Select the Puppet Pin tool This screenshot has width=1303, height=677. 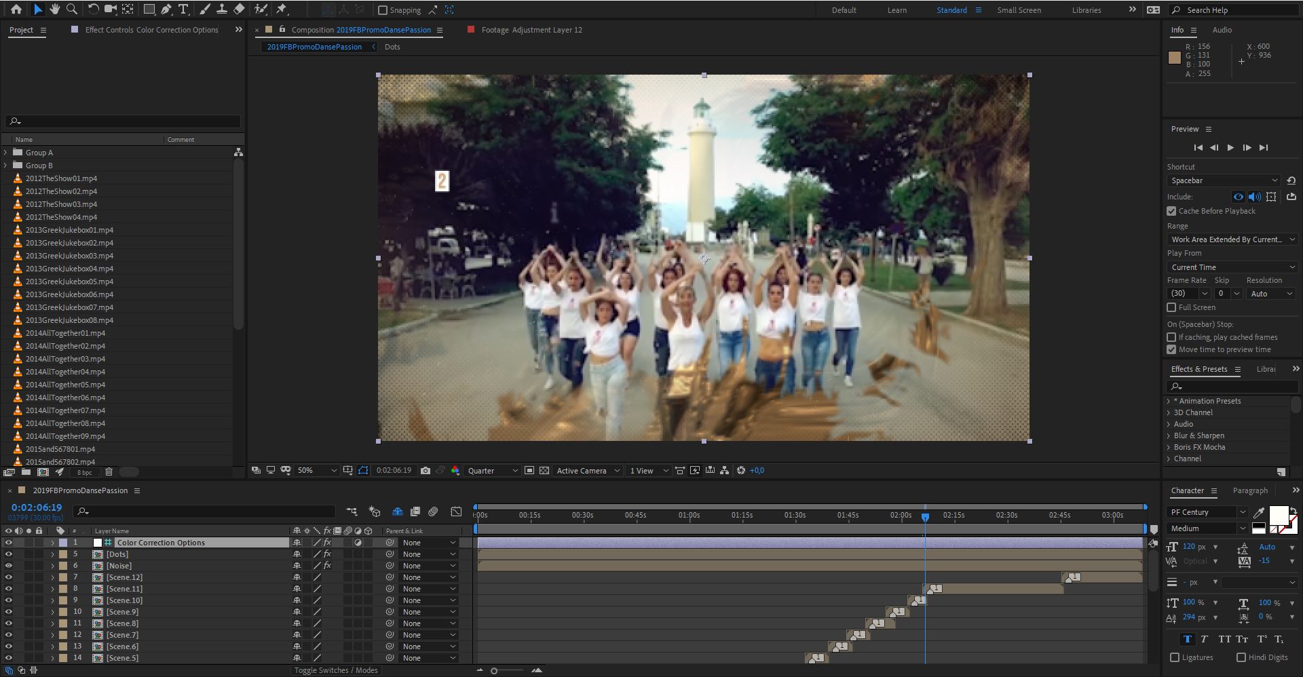tap(282, 9)
